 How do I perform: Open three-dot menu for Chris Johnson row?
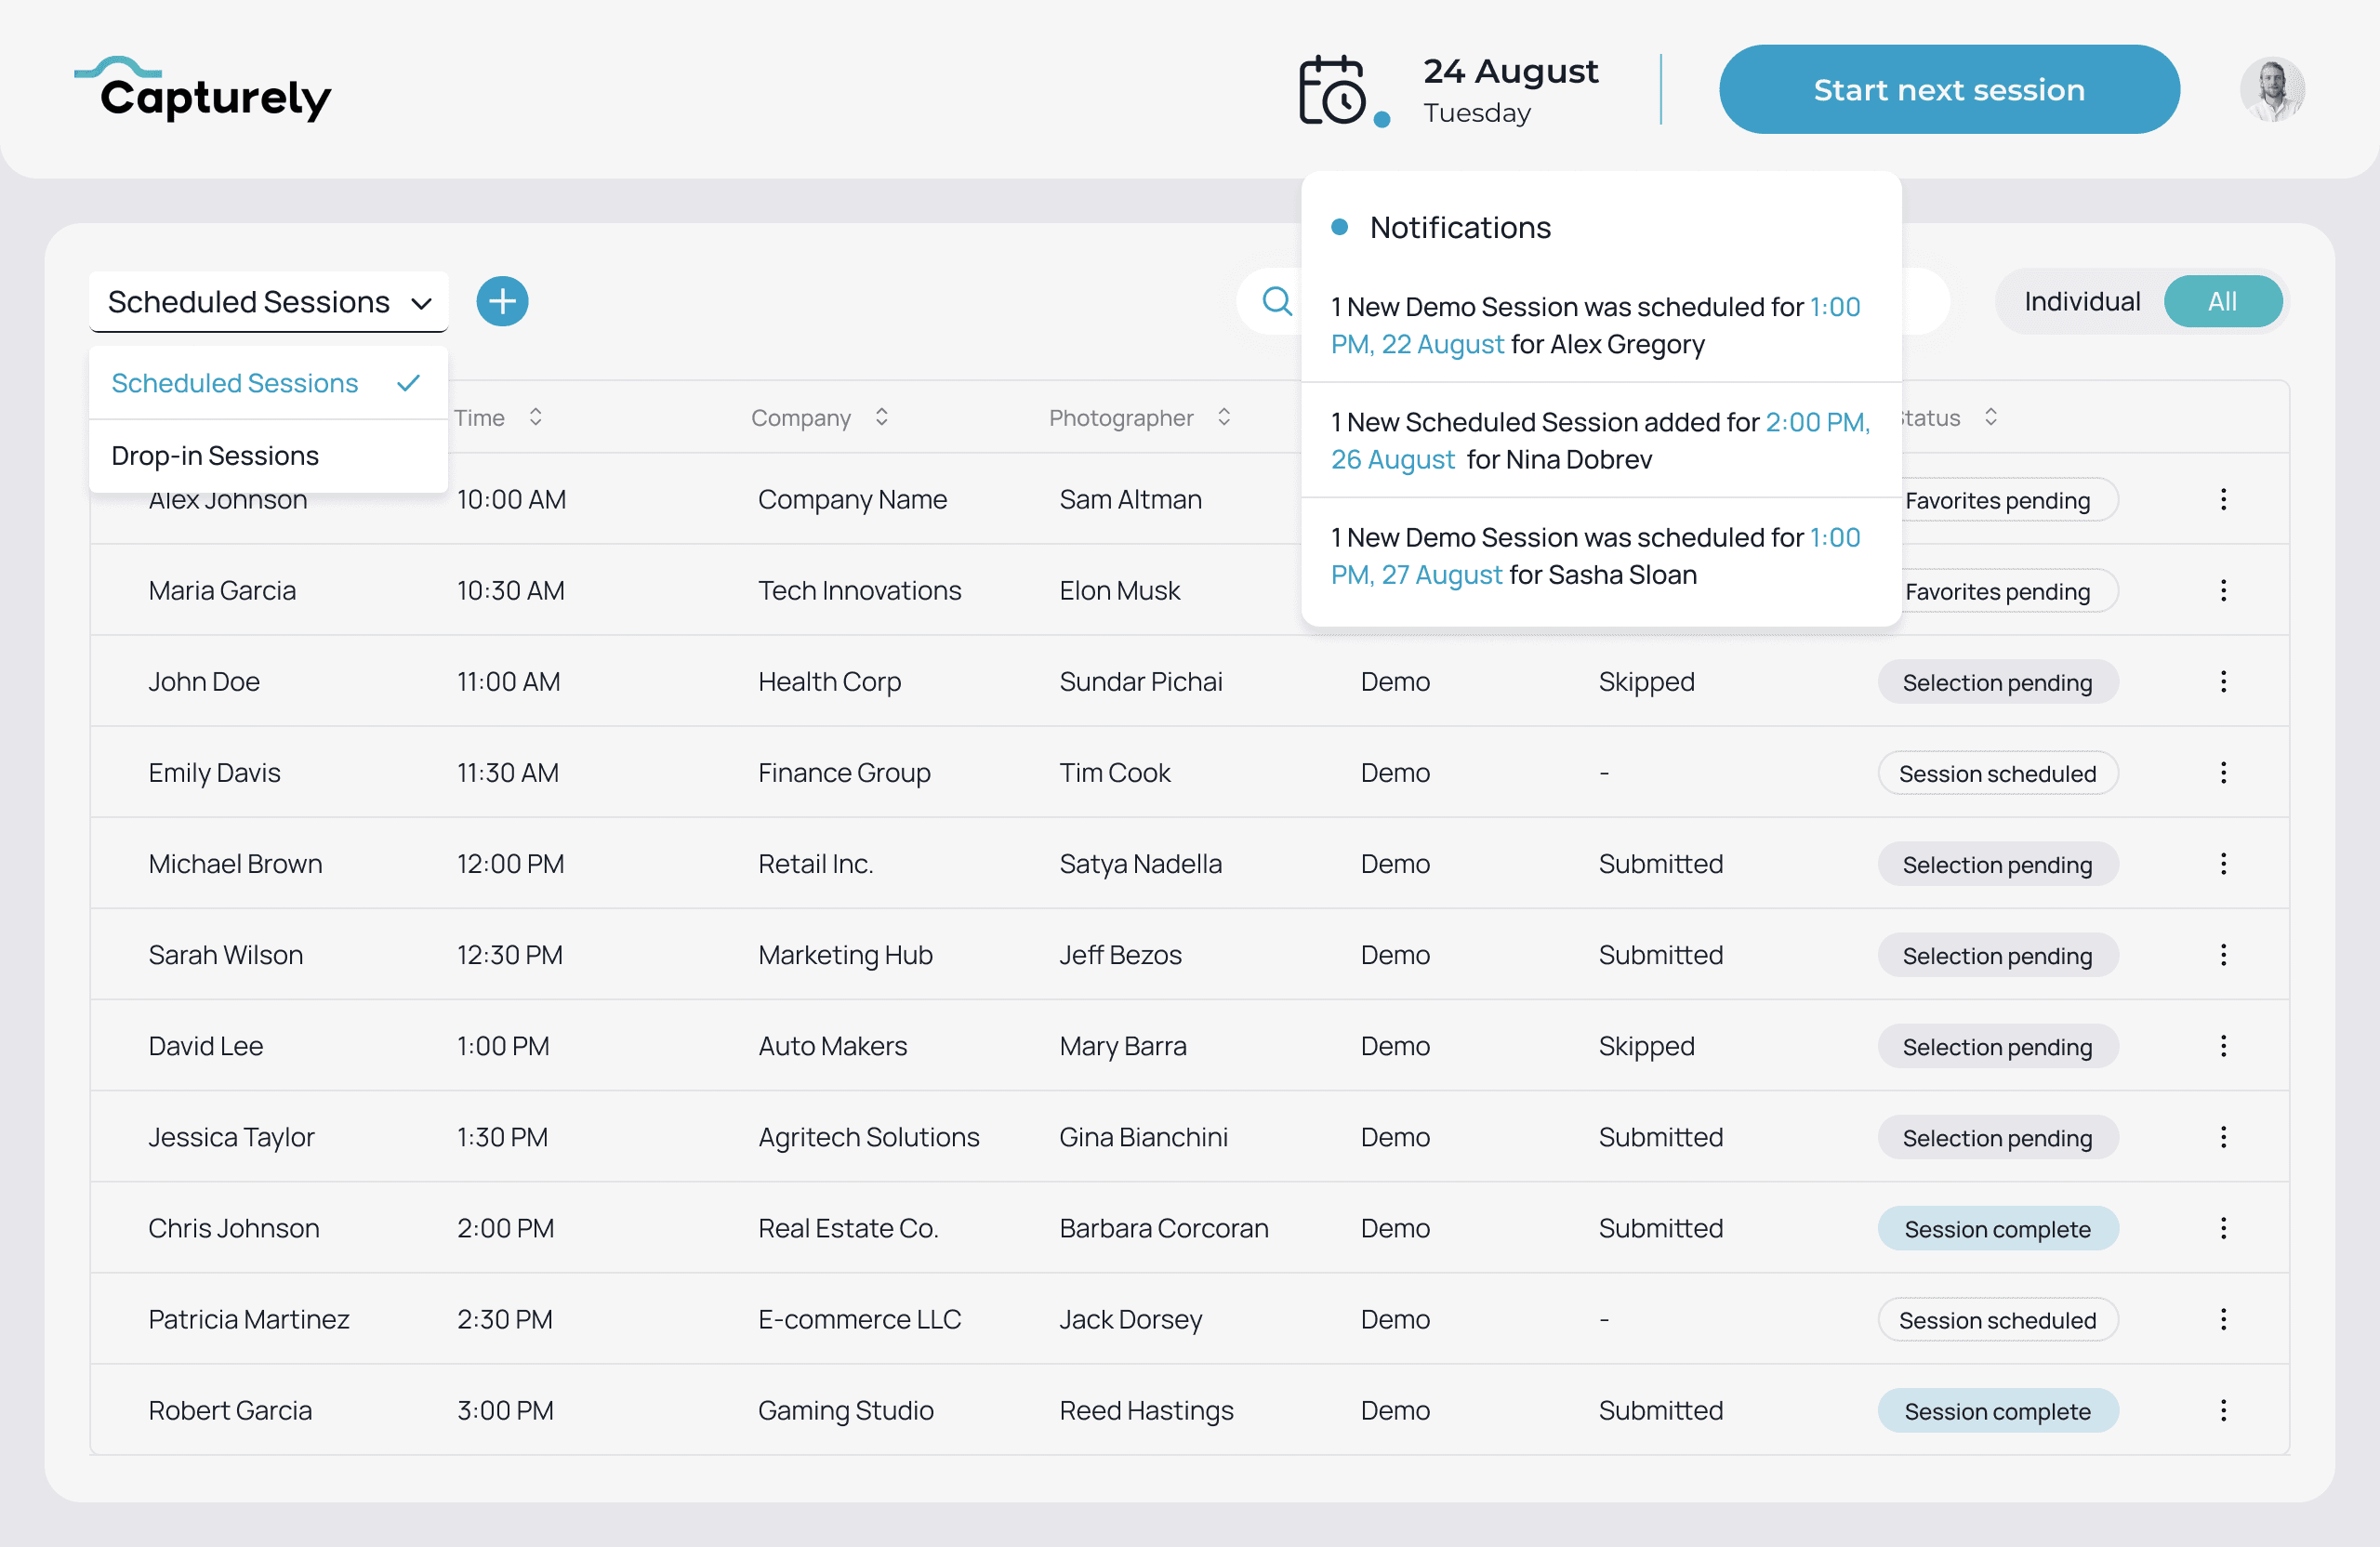point(2223,1228)
